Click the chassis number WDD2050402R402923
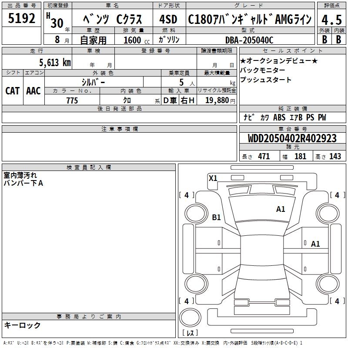Viewport: 348px width, 348px height. (x=292, y=138)
